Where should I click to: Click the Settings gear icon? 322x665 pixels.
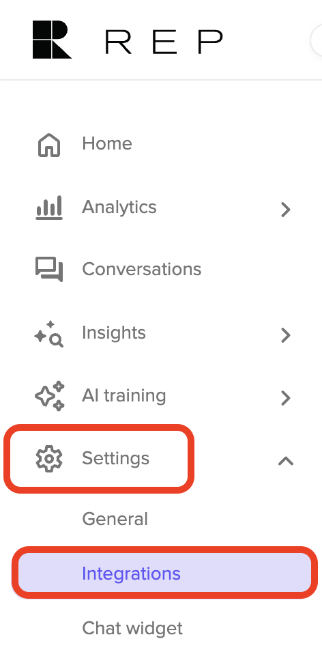tap(49, 459)
